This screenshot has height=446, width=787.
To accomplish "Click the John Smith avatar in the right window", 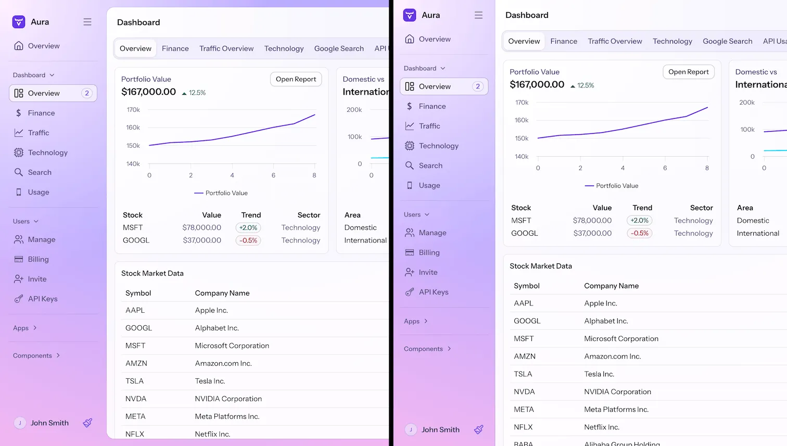I will point(411,430).
